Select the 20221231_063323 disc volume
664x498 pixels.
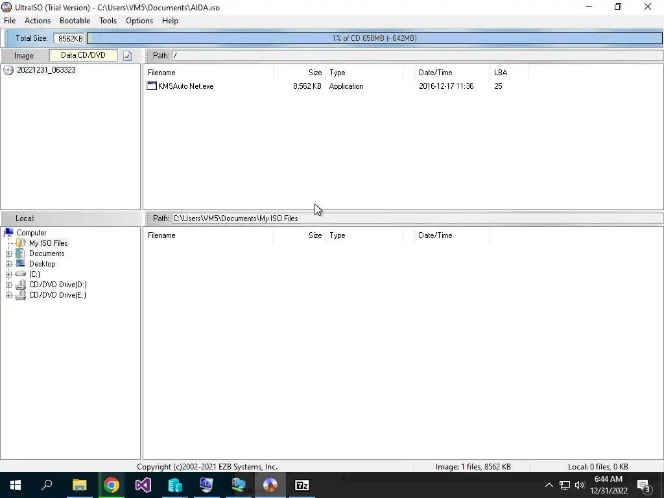[x=46, y=70]
